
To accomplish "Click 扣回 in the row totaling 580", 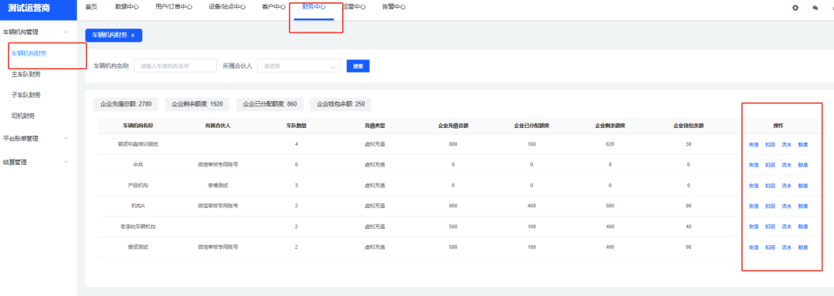I will (770, 247).
